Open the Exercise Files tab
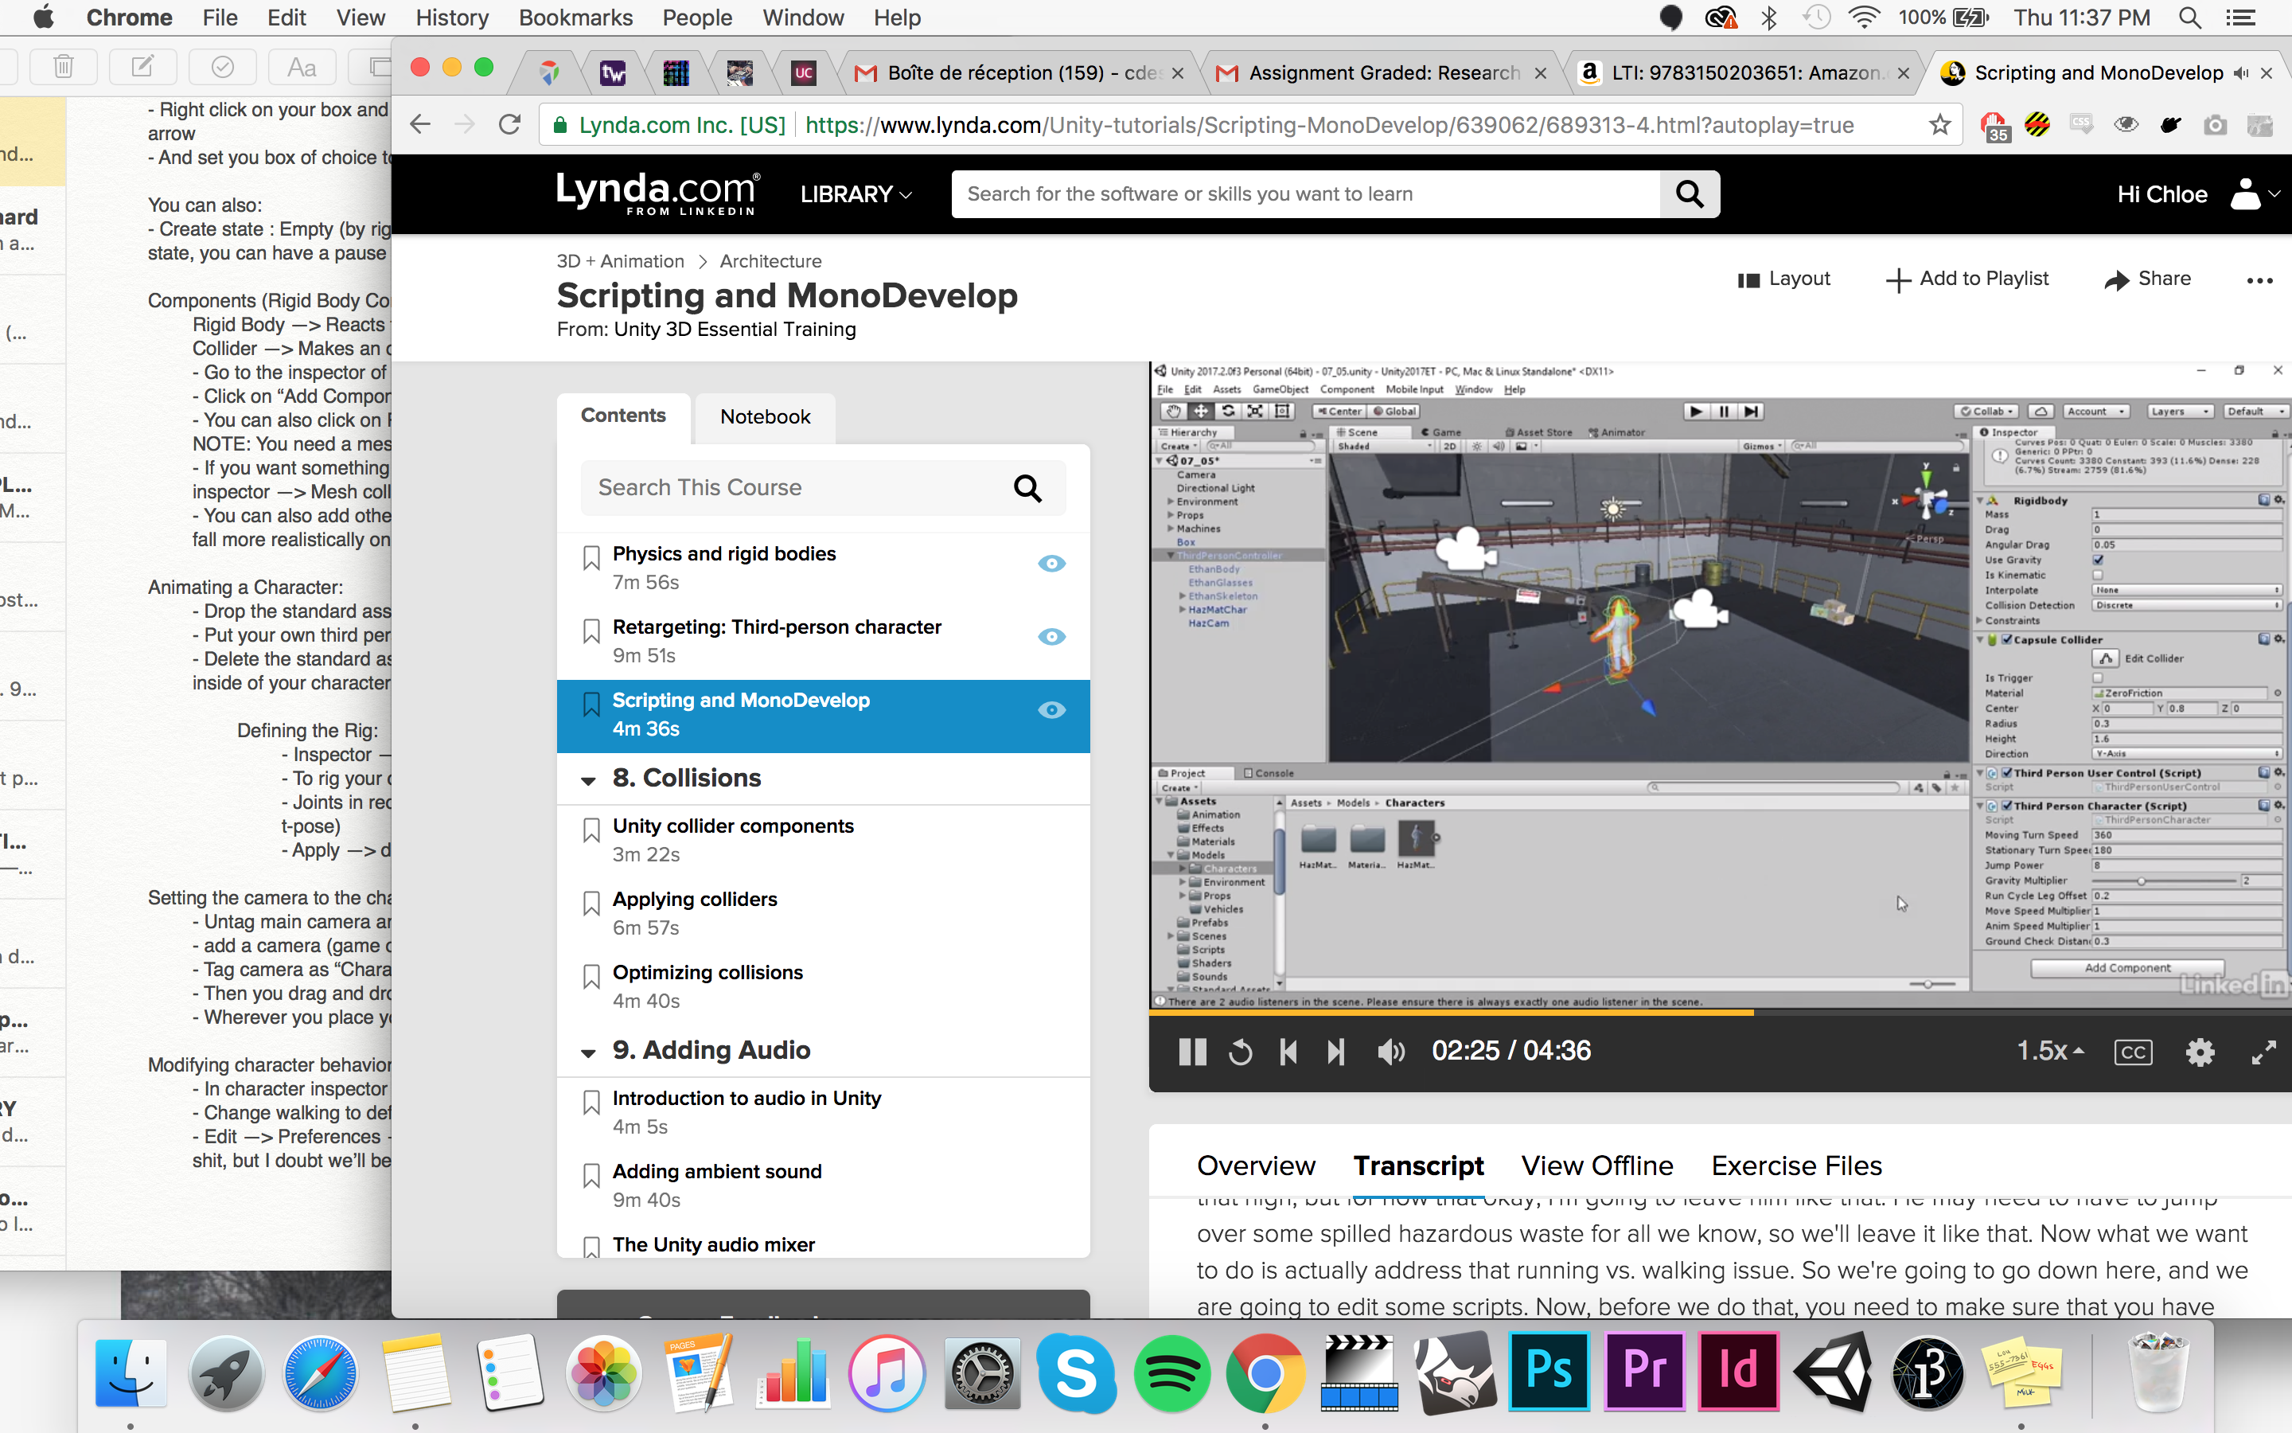Image resolution: width=2292 pixels, height=1433 pixels. pos(1797,1166)
